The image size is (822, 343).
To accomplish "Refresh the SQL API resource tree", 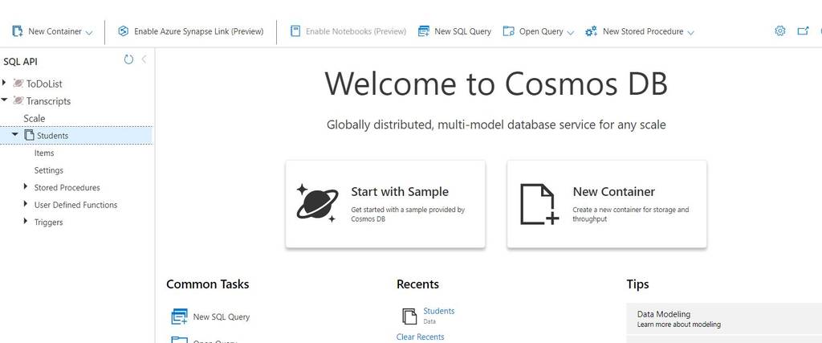I will [128, 59].
